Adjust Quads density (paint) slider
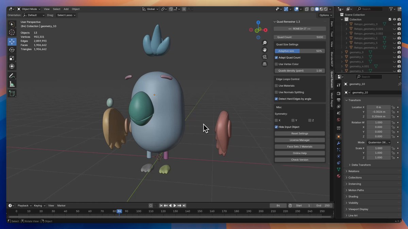Screen dimensions: 408x229 (x=300, y=71)
